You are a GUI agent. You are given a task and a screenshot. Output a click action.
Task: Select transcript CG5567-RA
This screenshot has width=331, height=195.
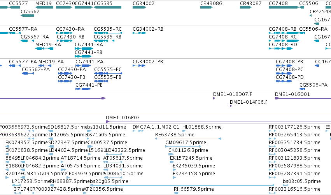pos(28,41)
